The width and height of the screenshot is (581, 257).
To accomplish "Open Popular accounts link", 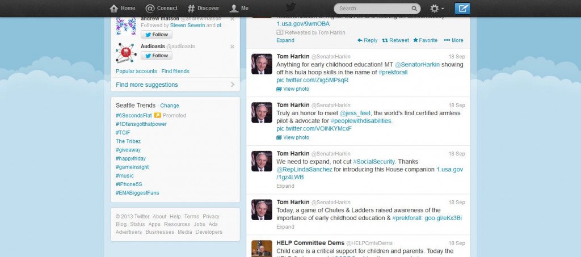I will [x=136, y=71].
